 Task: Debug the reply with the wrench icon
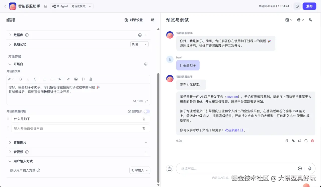[x=293, y=141]
